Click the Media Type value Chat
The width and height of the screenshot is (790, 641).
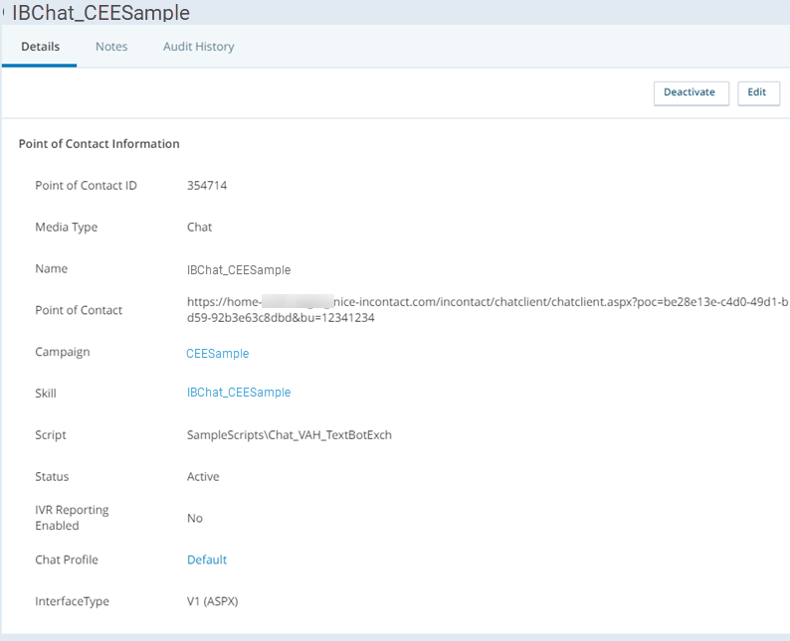pos(200,227)
